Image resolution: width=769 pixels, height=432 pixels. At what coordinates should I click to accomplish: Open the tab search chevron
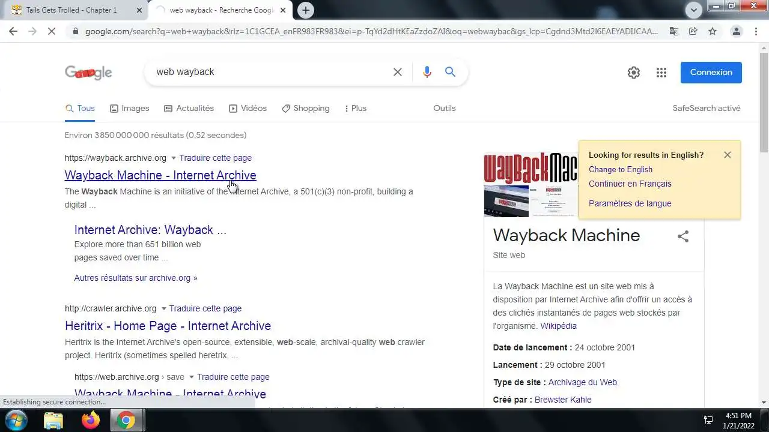click(x=694, y=10)
